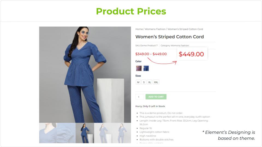This screenshot has width=262, height=147.
Task: Go to Home via the breadcrumb
Action: click(x=139, y=29)
